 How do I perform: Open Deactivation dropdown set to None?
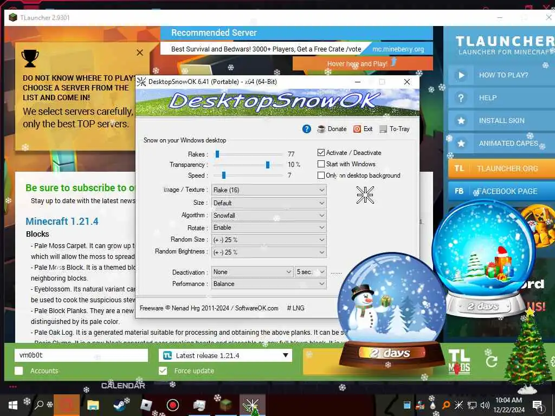point(253,272)
